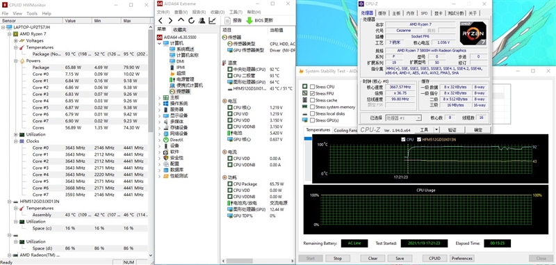The height and width of the screenshot is (265, 556).
Task: Open HWMonitor View menu
Action: click(x=17, y=13)
